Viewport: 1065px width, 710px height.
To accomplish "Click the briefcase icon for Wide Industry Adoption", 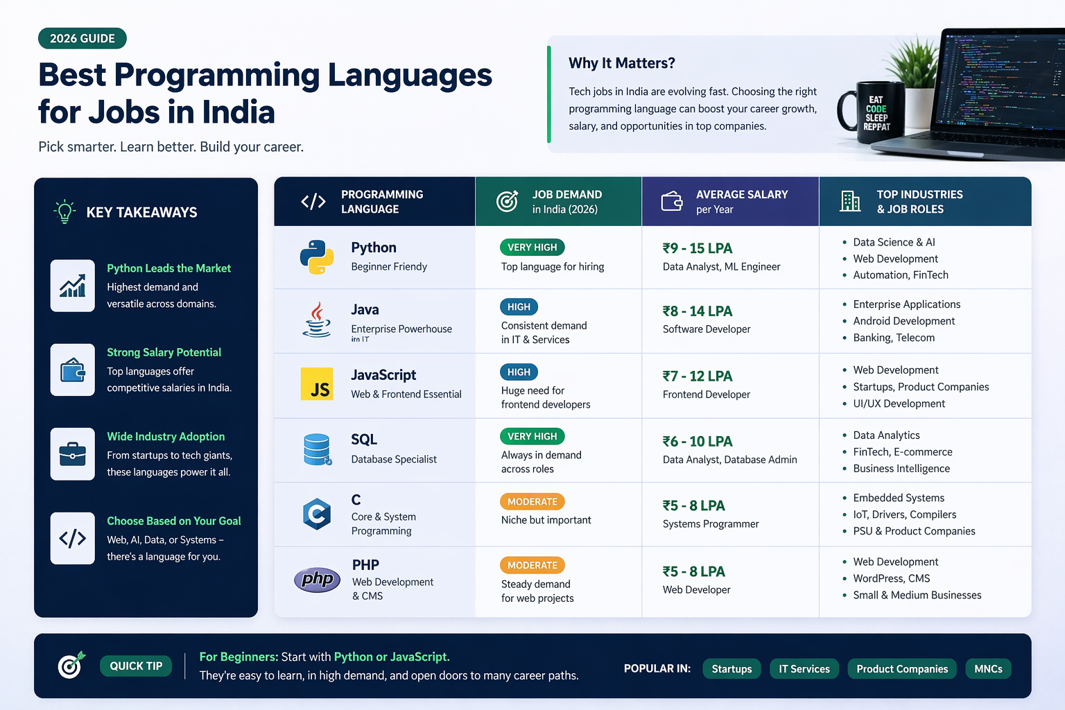I will 73,454.
